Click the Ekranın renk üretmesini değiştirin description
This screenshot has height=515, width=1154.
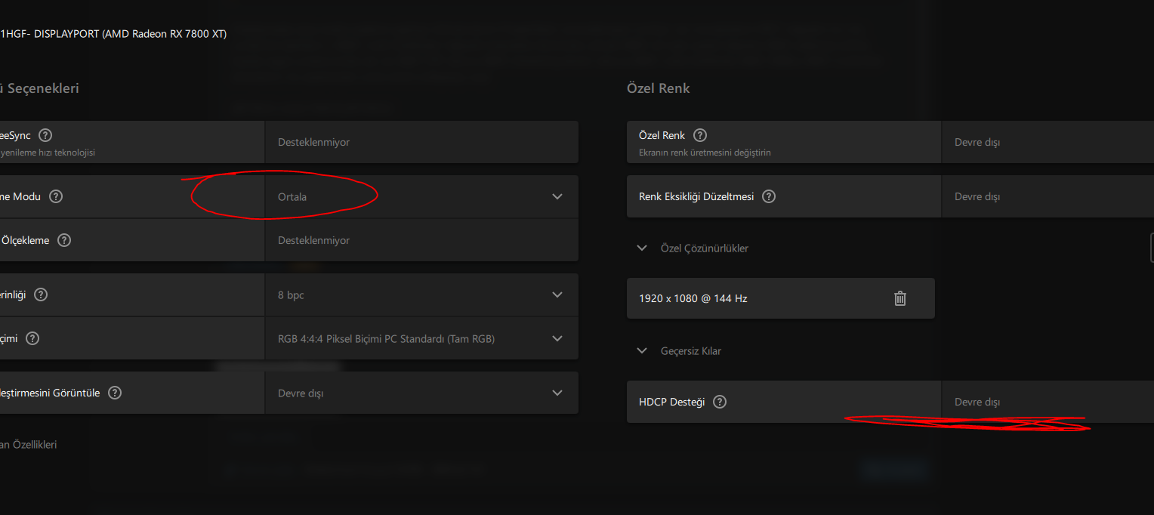coord(705,153)
